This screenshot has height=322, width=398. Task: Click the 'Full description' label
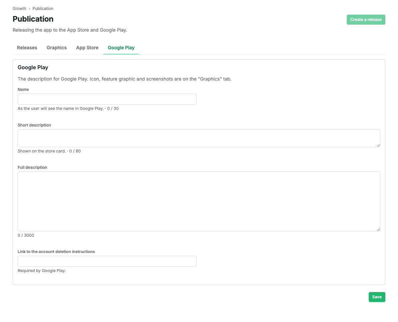click(x=33, y=167)
